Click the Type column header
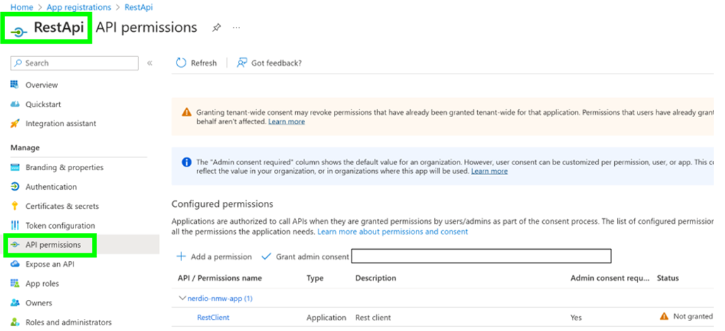 click(x=315, y=278)
